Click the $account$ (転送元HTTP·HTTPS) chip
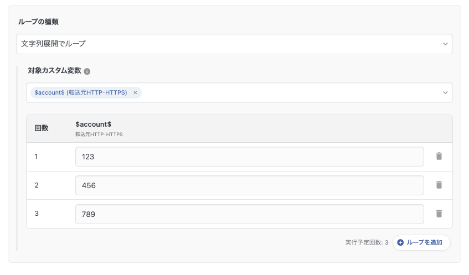The image size is (469, 275). 81,93
